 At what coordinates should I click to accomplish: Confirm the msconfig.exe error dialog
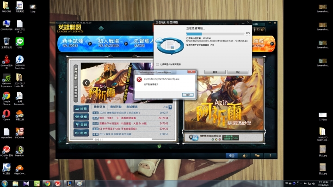coord(188,95)
